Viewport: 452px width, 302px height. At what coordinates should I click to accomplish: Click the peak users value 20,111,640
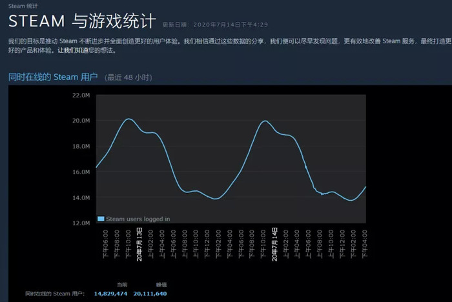tap(150, 294)
